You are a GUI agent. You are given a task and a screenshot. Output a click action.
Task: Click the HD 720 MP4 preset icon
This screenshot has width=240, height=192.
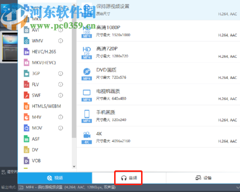pos(87,53)
